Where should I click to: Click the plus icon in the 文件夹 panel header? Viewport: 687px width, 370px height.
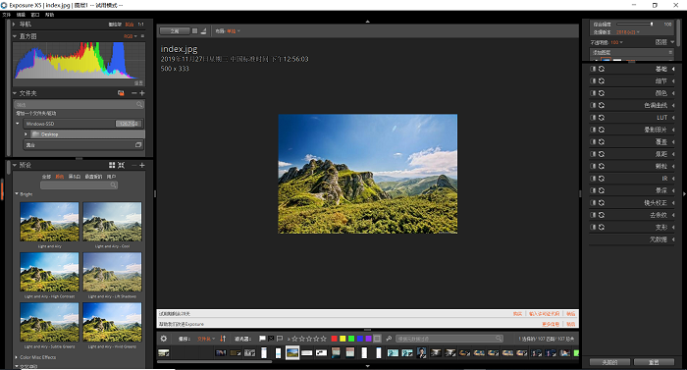click(142, 93)
